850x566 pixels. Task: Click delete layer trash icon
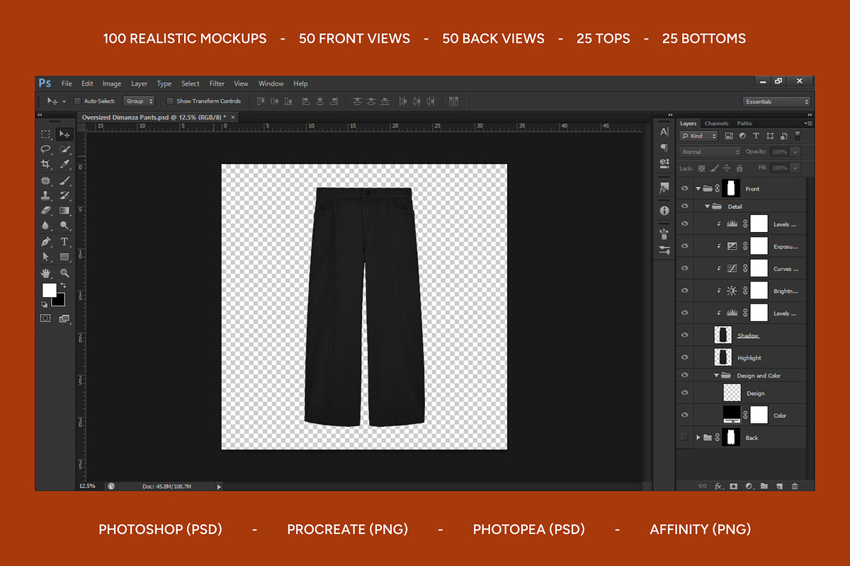[x=795, y=486]
